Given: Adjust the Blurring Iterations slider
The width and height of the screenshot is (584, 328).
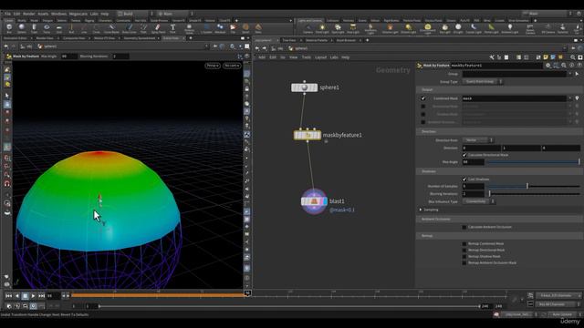Looking at the screenshot, I should 533,194.
